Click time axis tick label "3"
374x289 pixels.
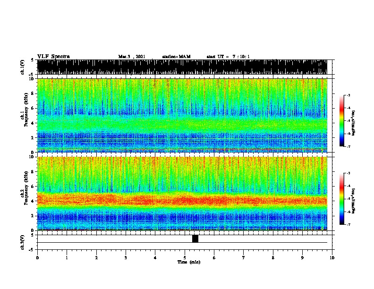tap(126, 258)
